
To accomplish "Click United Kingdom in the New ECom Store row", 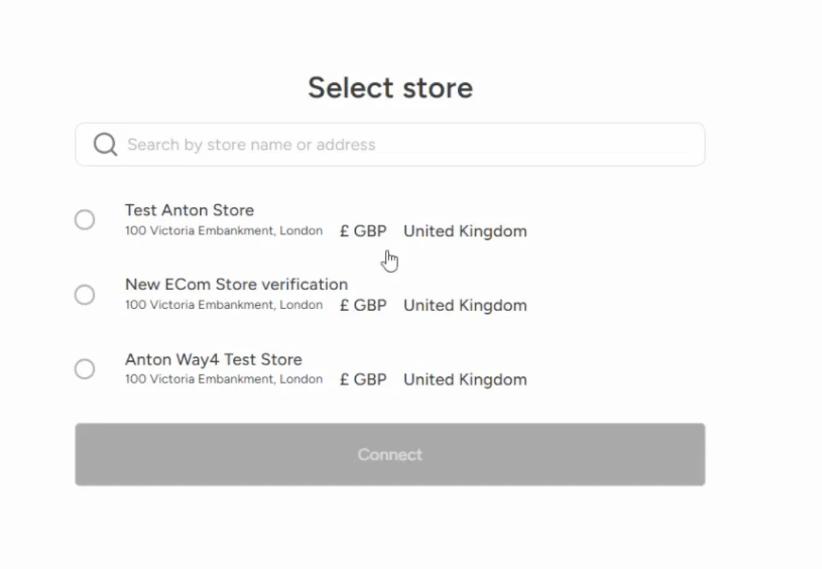I will pos(465,306).
